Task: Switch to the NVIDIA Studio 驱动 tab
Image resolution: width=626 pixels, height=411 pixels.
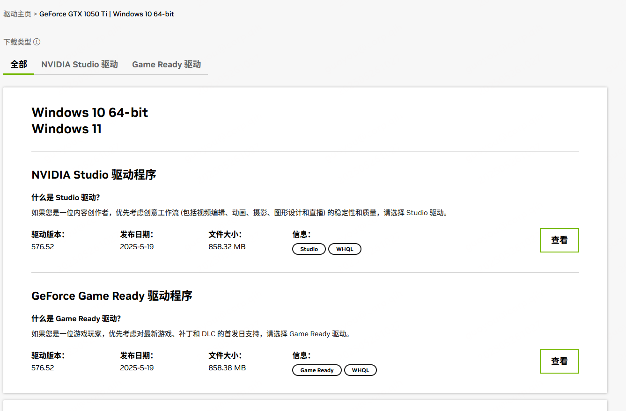Action: [x=80, y=65]
